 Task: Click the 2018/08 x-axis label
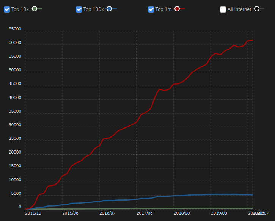[182, 213]
